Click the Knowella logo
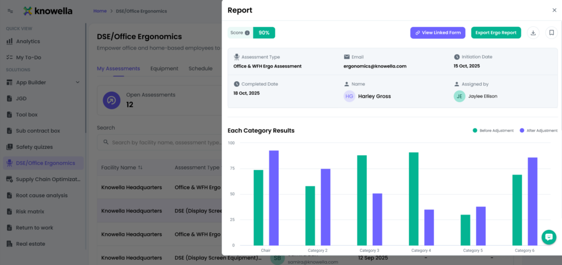 point(48,11)
